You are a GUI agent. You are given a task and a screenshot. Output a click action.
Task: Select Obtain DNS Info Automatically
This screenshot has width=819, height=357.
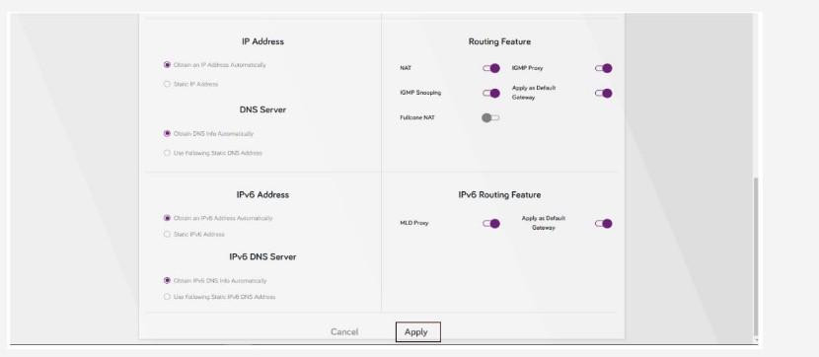[x=167, y=133]
